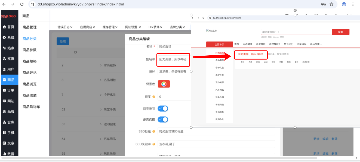Expand the 玩具乐器 category row

(100, 154)
